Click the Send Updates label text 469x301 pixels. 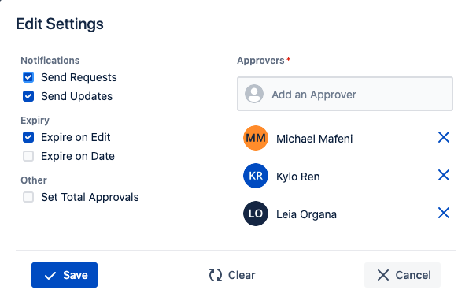(76, 96)
